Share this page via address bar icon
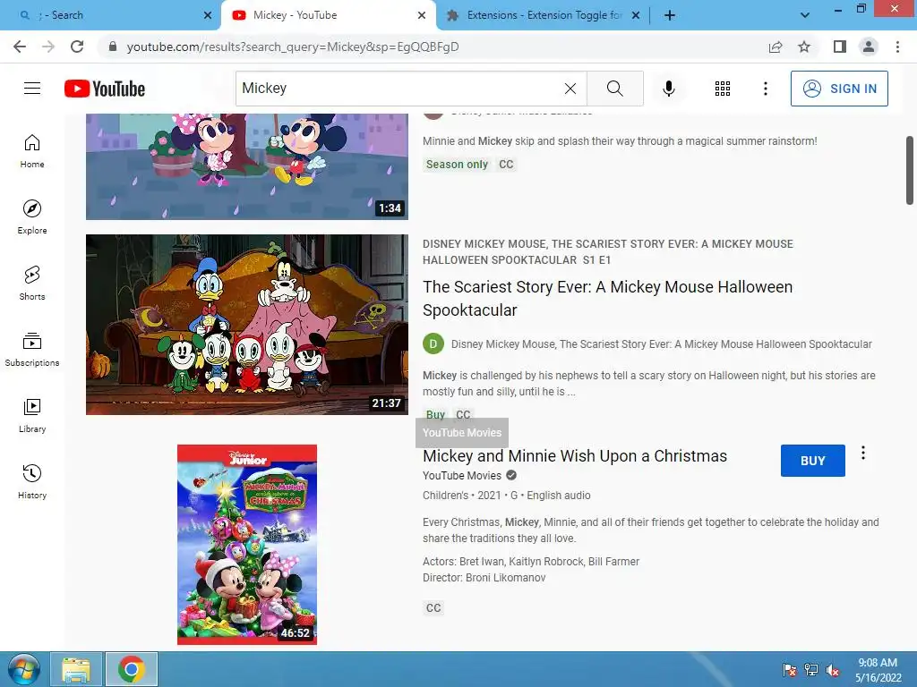The height and width of the screenshot is (687, 917). click(x=776, y=47)
